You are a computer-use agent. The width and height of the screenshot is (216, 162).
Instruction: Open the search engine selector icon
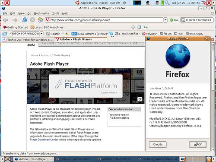183,20
